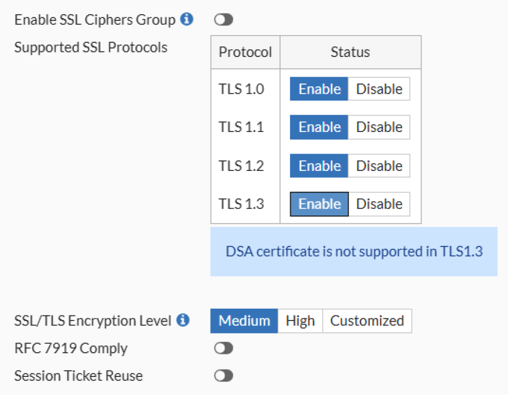Click the Protocol column header

[246, 52]
